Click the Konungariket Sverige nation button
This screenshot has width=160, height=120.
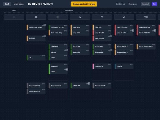[x=84, y=4]
